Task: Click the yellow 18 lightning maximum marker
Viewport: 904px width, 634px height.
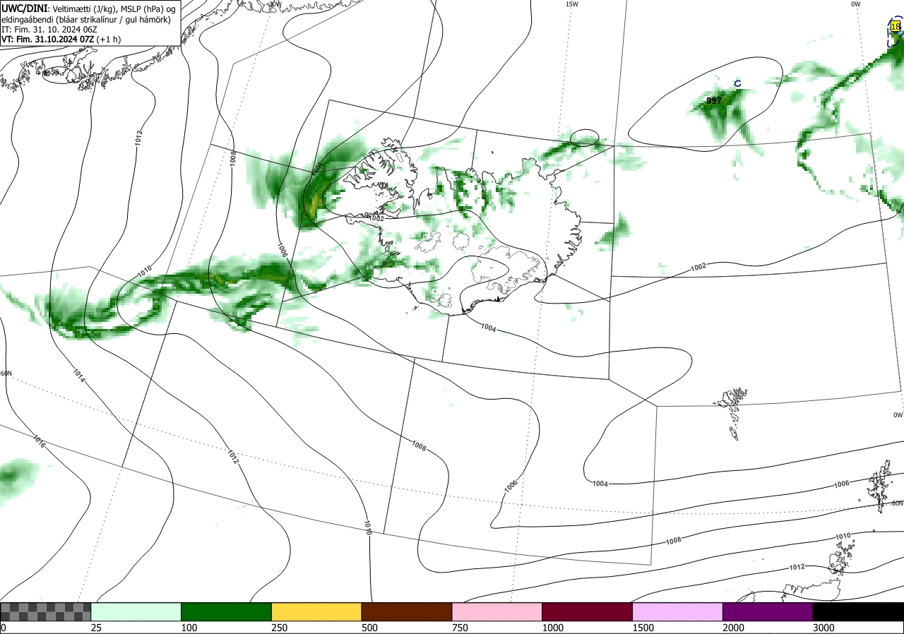Action: 896,27
